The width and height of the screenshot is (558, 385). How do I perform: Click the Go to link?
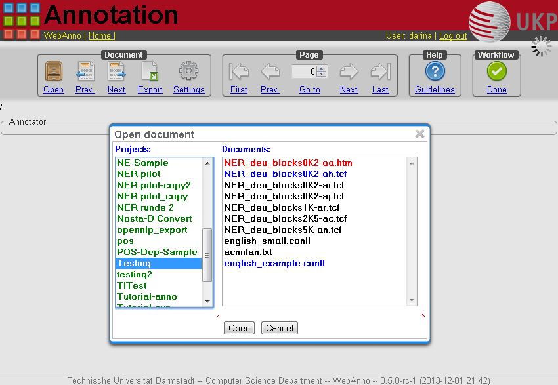point(310,90)
